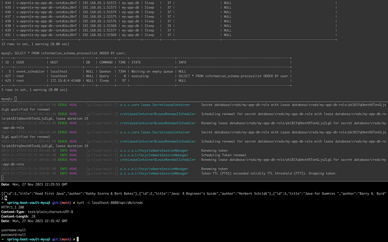Click the 'Content-Length: 28' header
The image size is (388, 242).
(x=18, y=216)
